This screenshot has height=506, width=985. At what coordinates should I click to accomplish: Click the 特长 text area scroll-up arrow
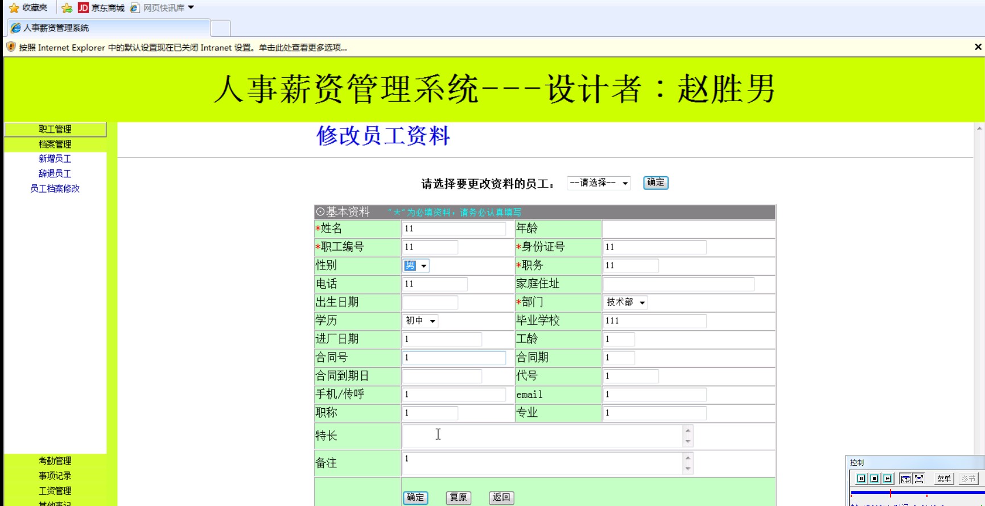pos(688,430)
